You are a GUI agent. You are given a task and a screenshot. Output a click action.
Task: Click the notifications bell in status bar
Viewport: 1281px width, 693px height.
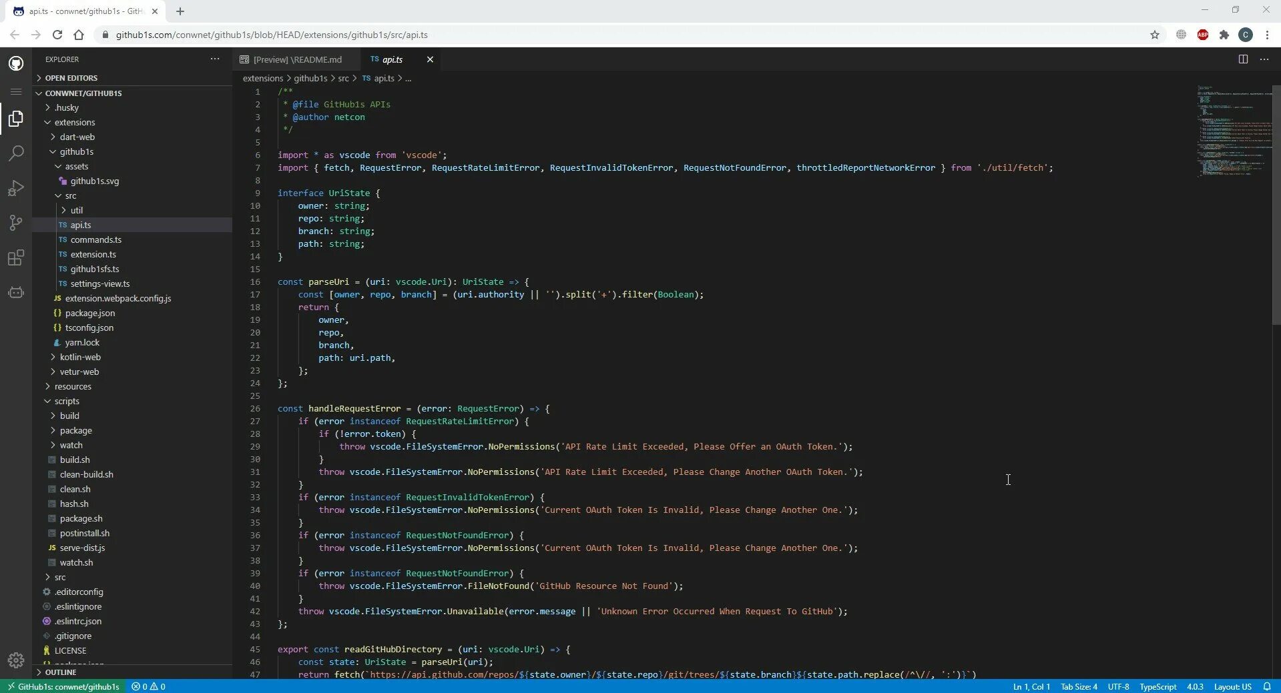1267,686
